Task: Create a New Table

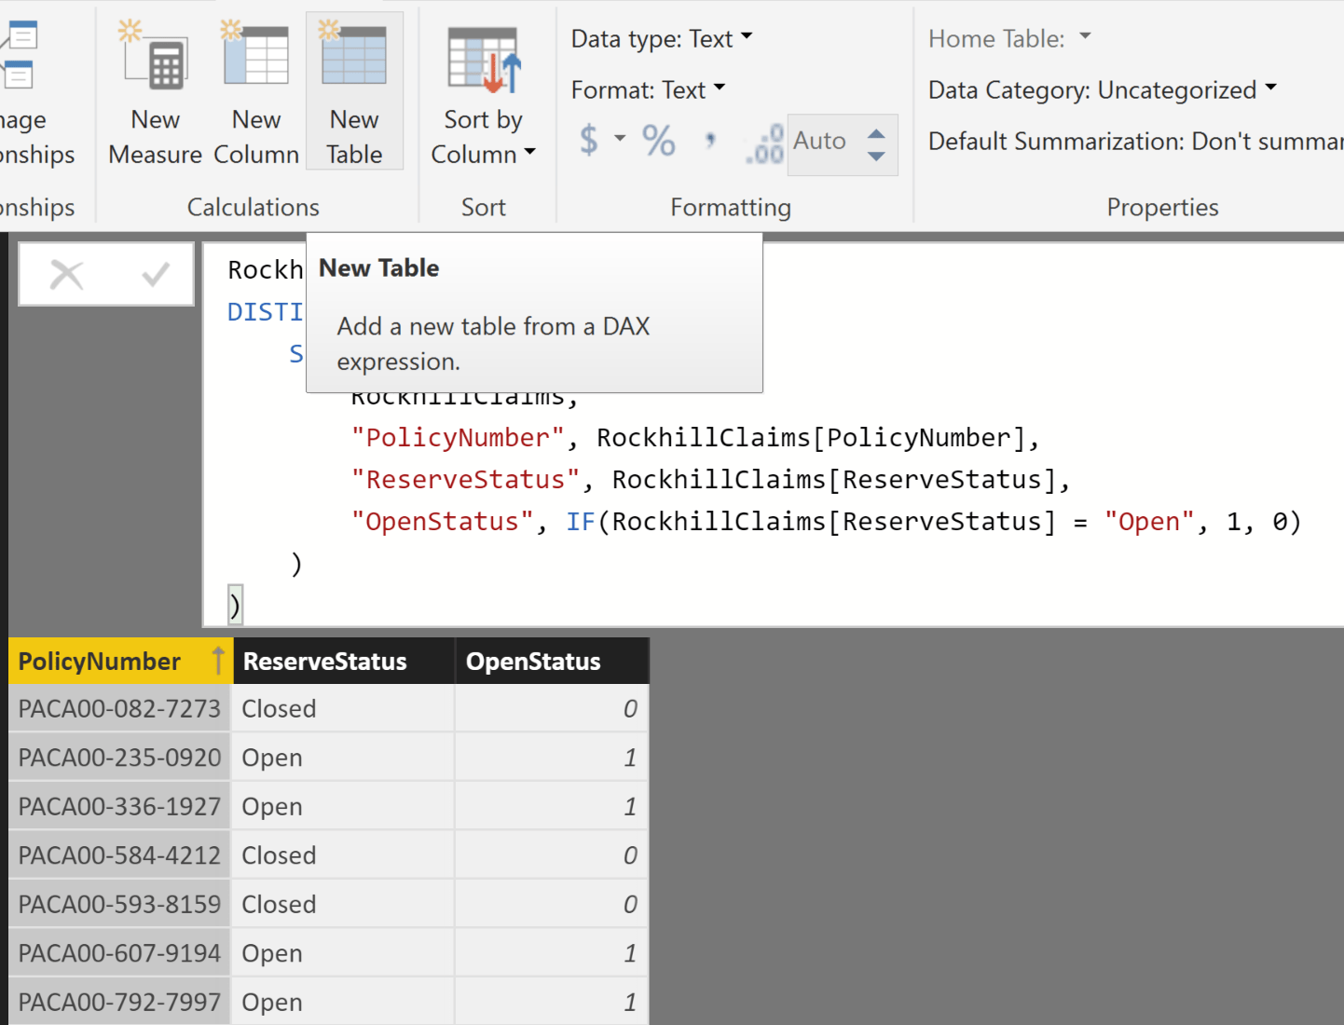Action: [x=354, y=89]
